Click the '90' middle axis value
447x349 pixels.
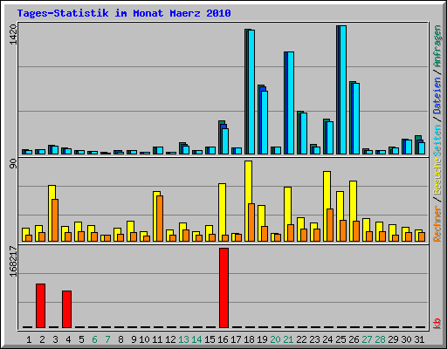[13, 164]
